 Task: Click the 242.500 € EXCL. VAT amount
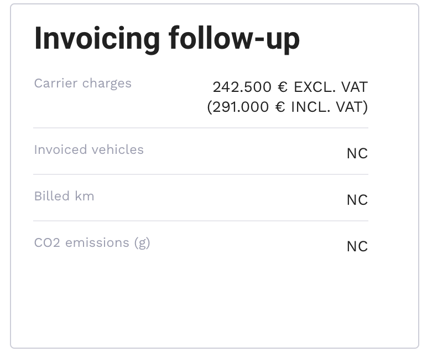290,87
